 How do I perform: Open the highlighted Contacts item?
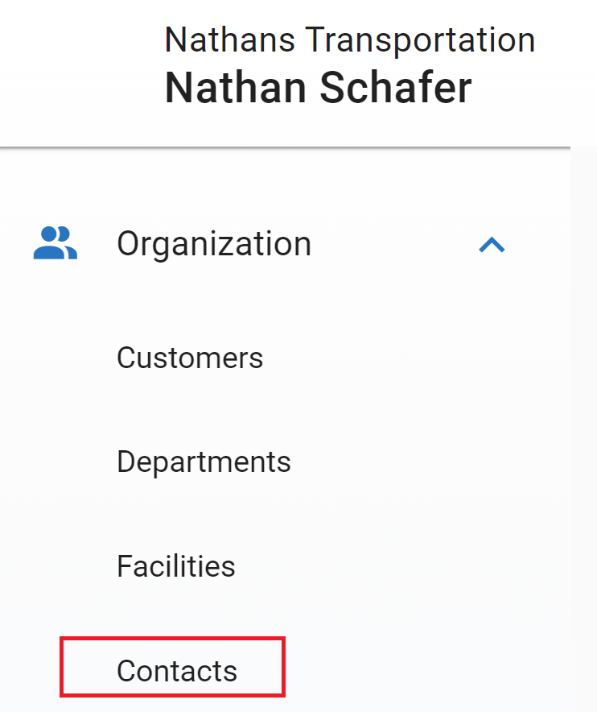(177, 670)
